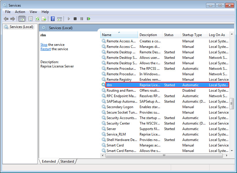Viewport: 237px width, 173px height.
Task: Click the Export List toolbar icon
Action: point(44,19)
